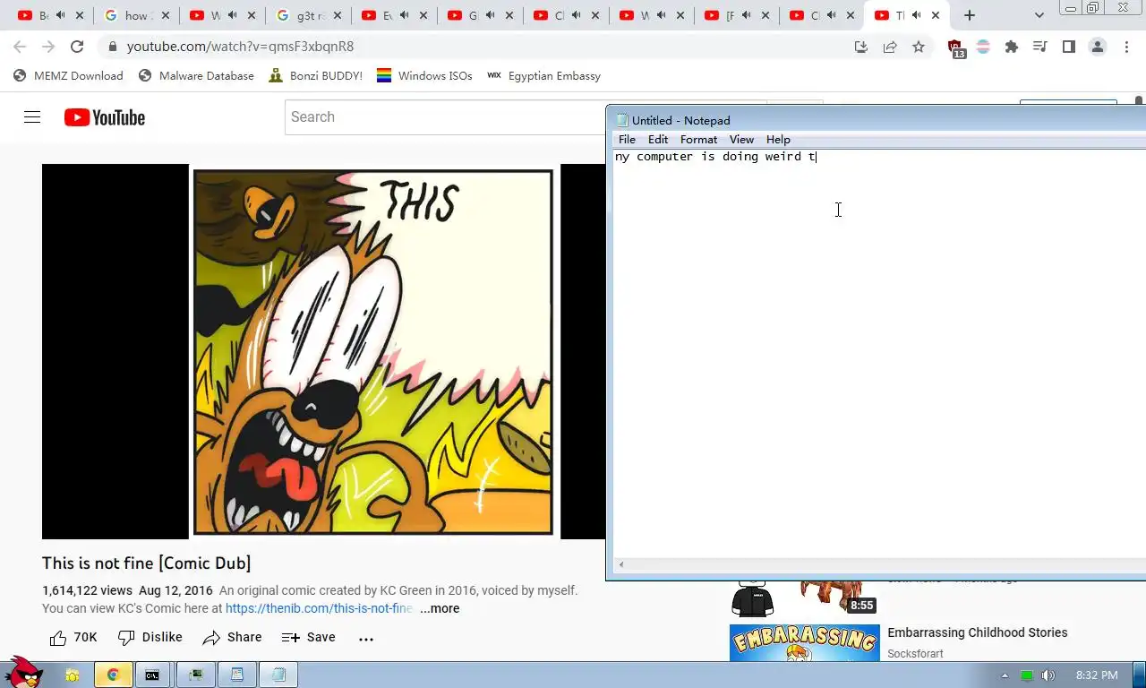Like the video with 70K likes

click(x=73, y=638)
